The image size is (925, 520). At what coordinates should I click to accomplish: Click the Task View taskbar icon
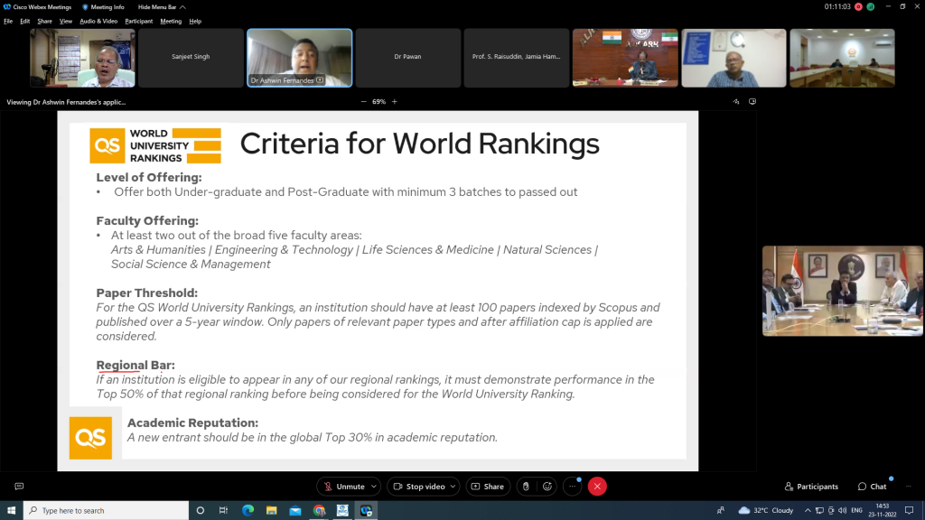coord(224,511)
